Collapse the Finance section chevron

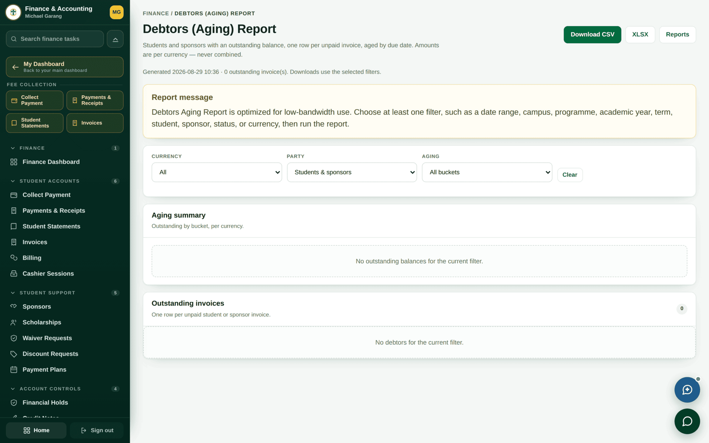click(x=13, y=148)
